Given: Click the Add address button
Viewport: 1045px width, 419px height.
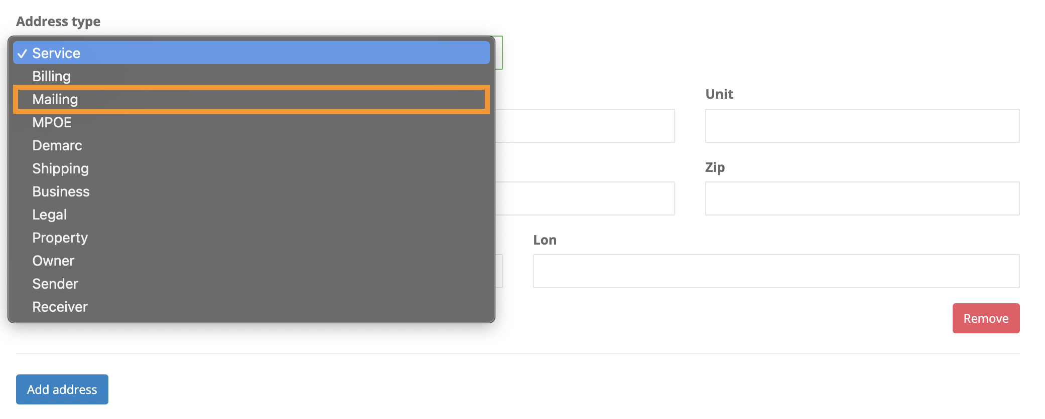Looking at the screenshot, I should [x=62, y=389].
